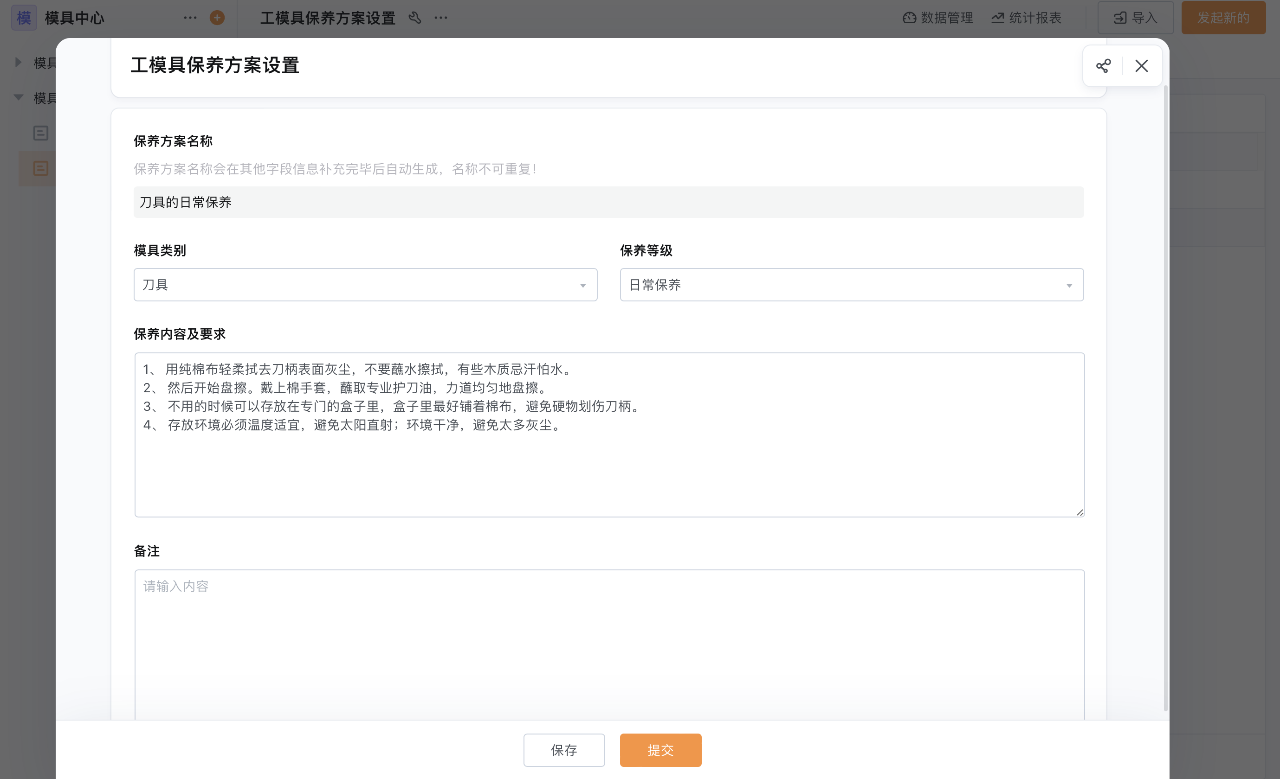Open the more options dots next to 模具中心
This screenshot has width=1280, height=779.
(x=190, y=18)
